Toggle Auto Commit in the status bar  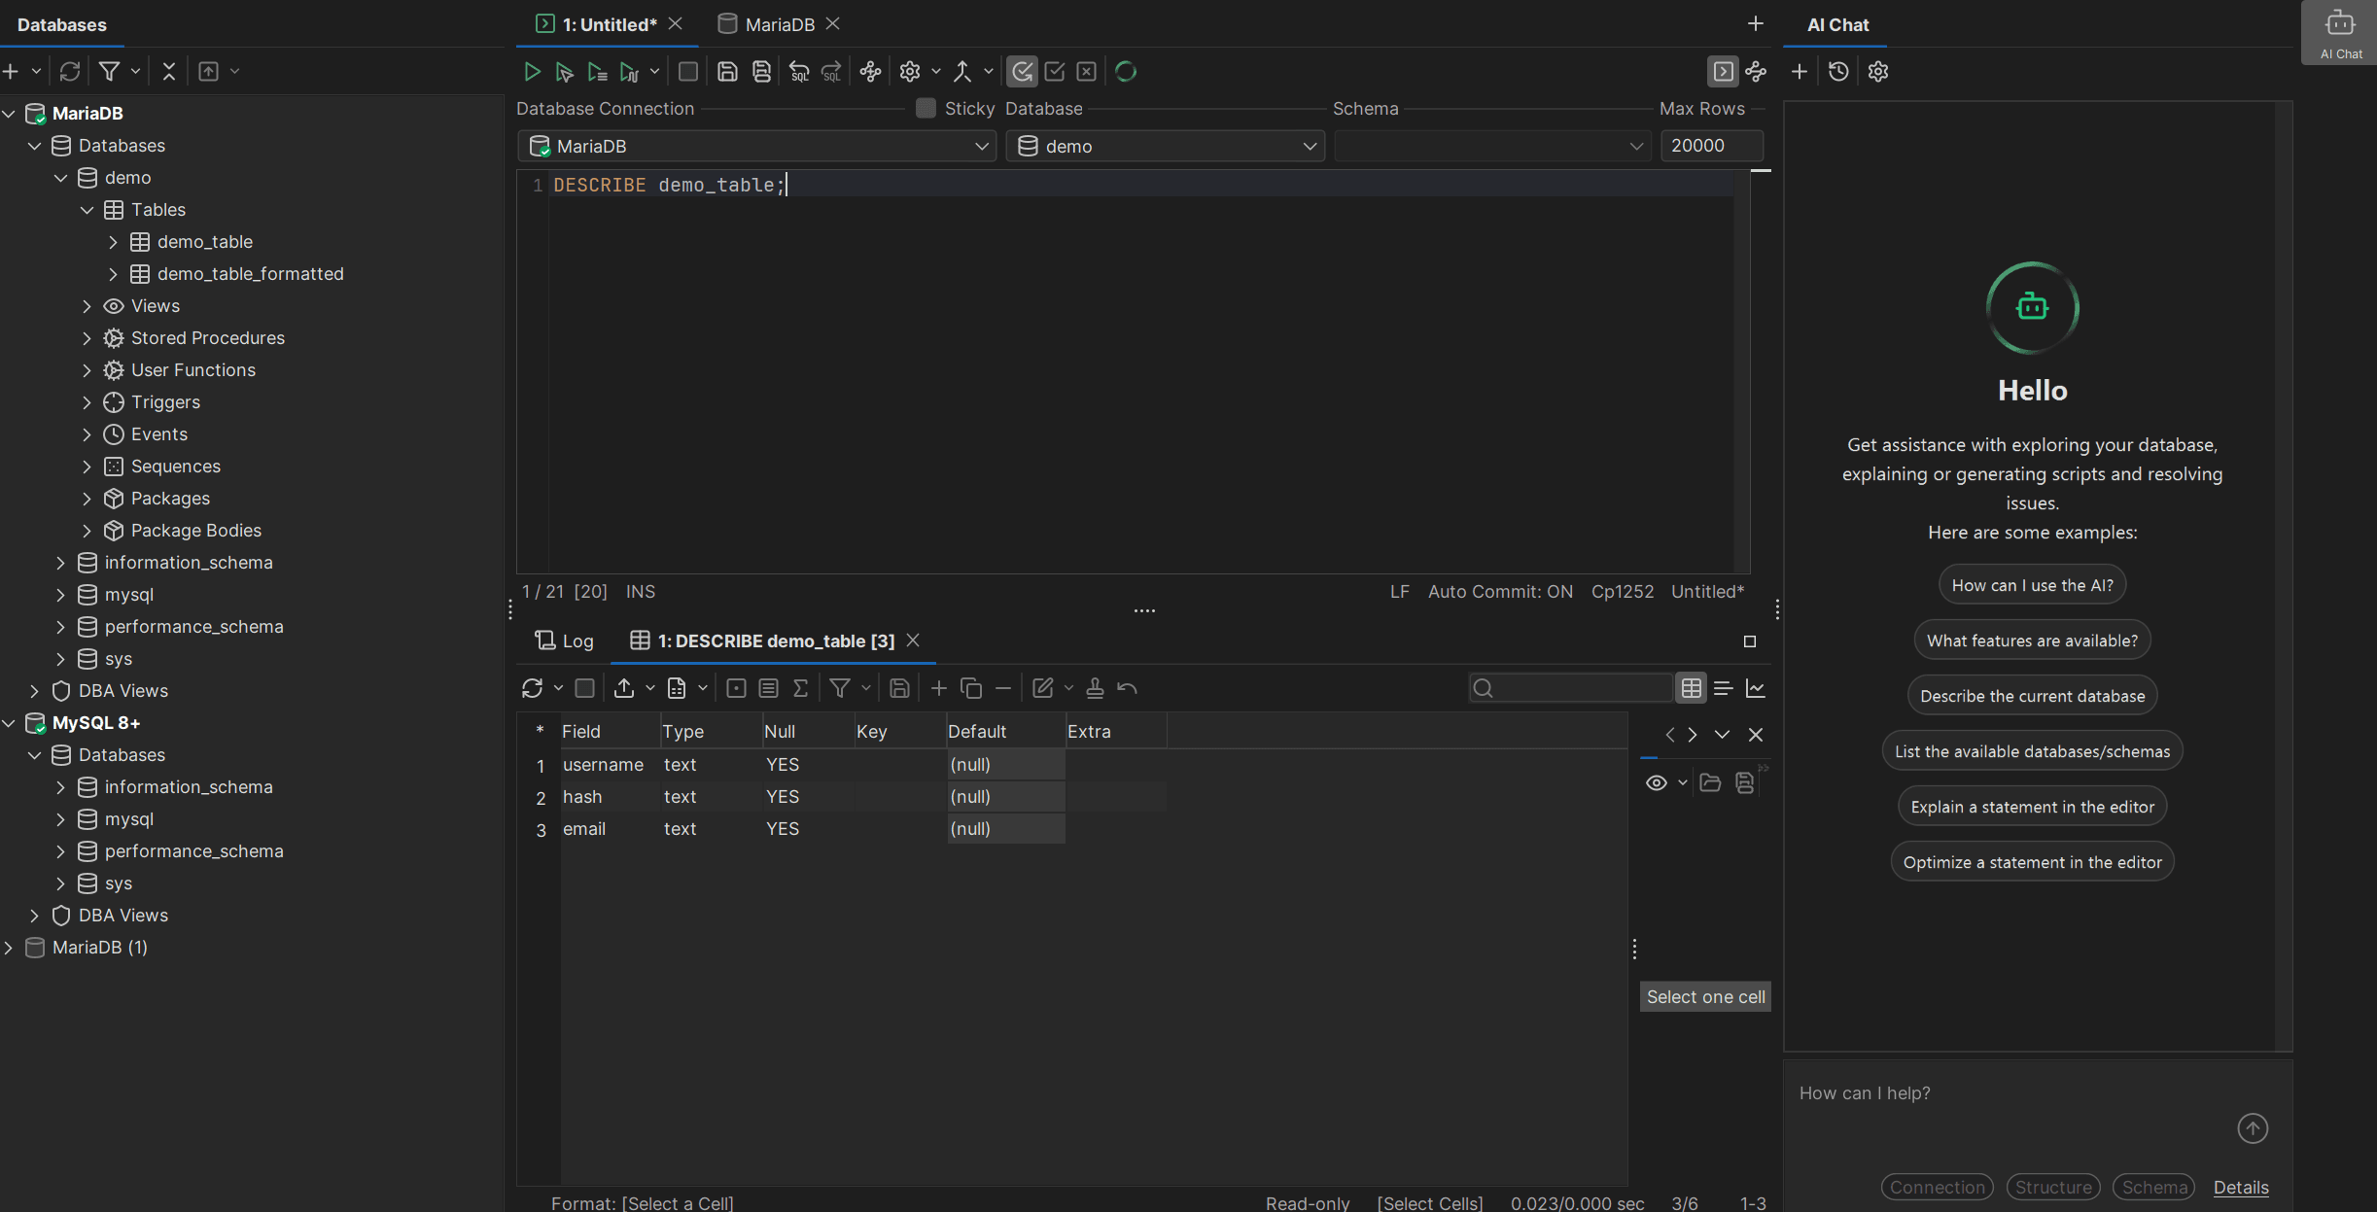point(1500,591)
